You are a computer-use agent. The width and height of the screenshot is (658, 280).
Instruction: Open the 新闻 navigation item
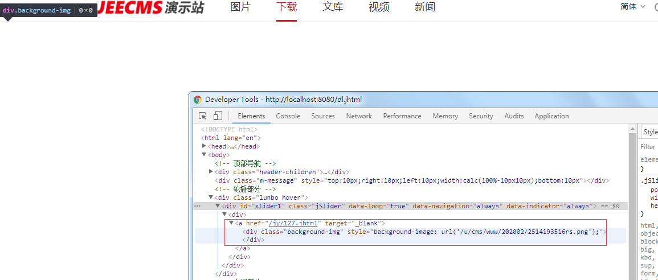click(x=425, y=7)
